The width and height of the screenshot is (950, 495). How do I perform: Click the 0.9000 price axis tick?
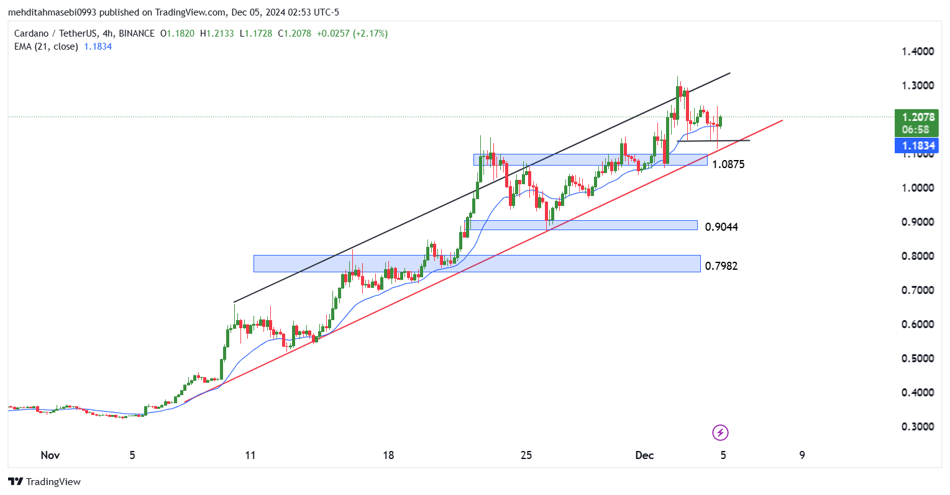(918, 222)
